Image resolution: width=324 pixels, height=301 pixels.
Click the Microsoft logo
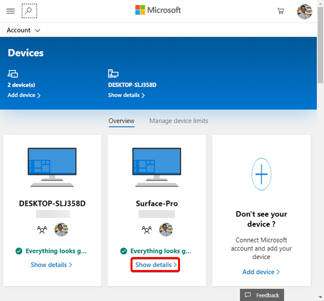point(158,10)
